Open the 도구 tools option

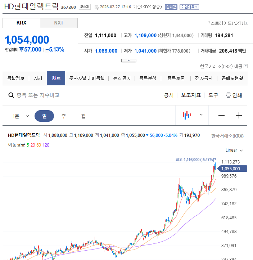(213, 95)
